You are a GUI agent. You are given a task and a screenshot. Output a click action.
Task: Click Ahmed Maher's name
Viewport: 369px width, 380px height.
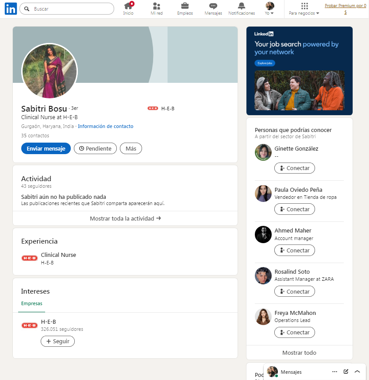293,230
